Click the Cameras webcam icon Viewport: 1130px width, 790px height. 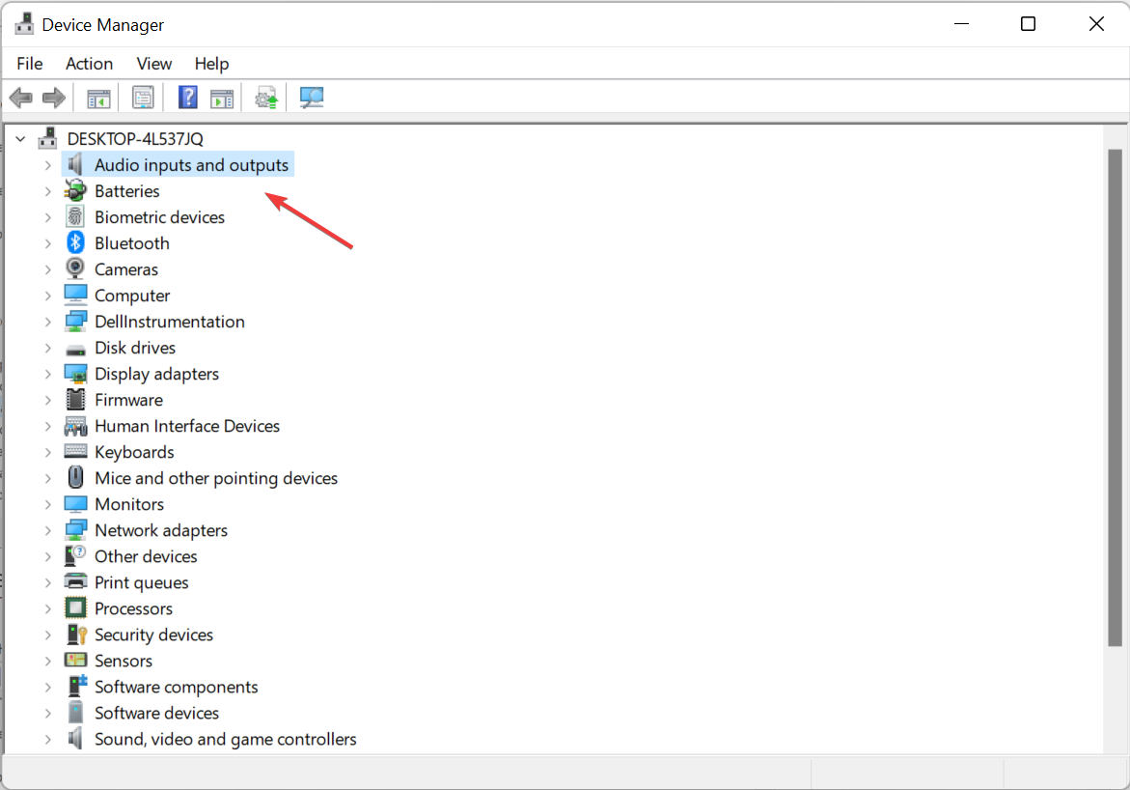pyautogui.click(x=75, y=268)
